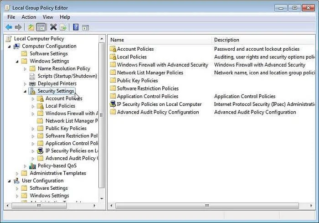This screenshot has height=223, width=319.
Task: Click Advanced Audit Policy folder icon in right pane
Action: (113, 112)
